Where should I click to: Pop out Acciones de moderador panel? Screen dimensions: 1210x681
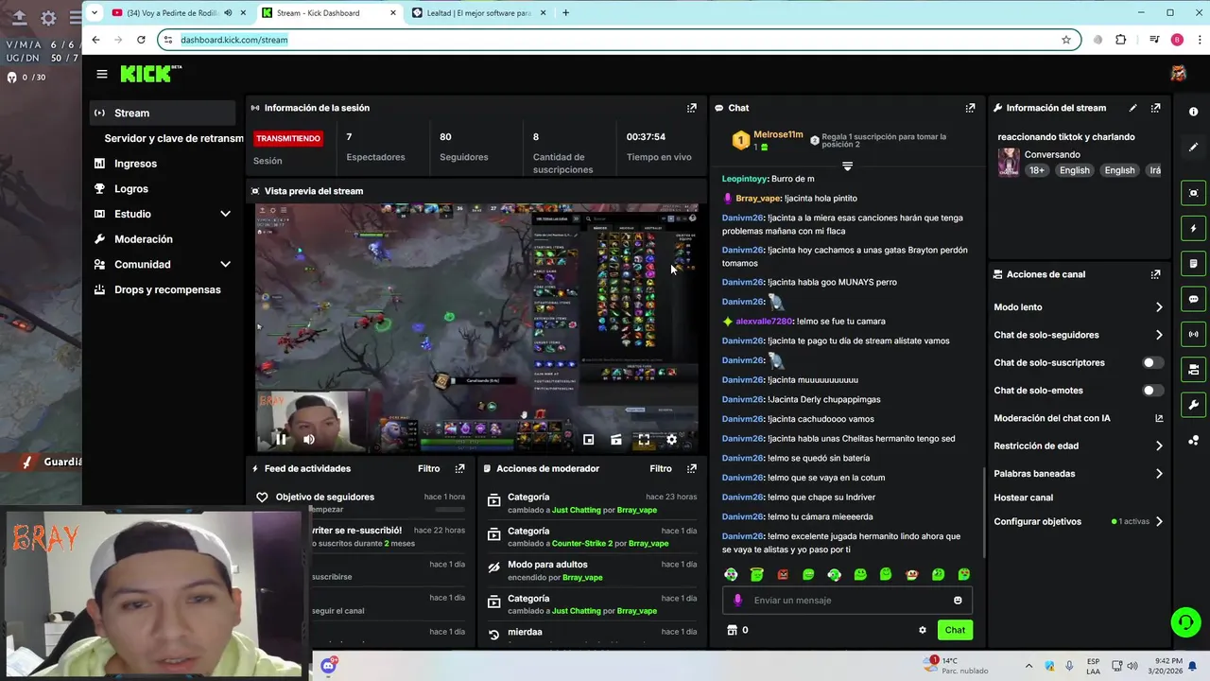pyautogui.click(x=692, y=468)
